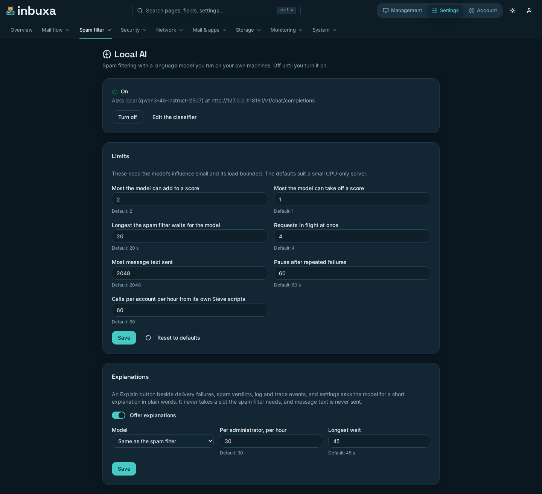542x494 pixels.
Task: Edit Calls per account per hour field
Action: pyautogui.click(x=190, y=310)
